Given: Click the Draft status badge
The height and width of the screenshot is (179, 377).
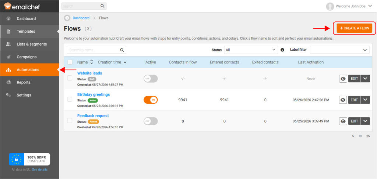Looking at the screenshot, I should (x=92, y=79).
